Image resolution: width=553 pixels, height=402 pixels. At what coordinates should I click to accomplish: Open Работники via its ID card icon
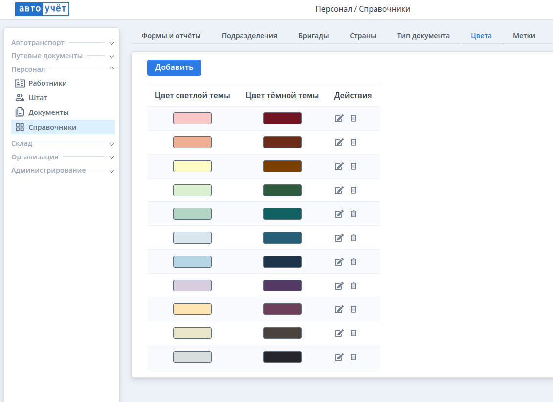pos(20,83)
